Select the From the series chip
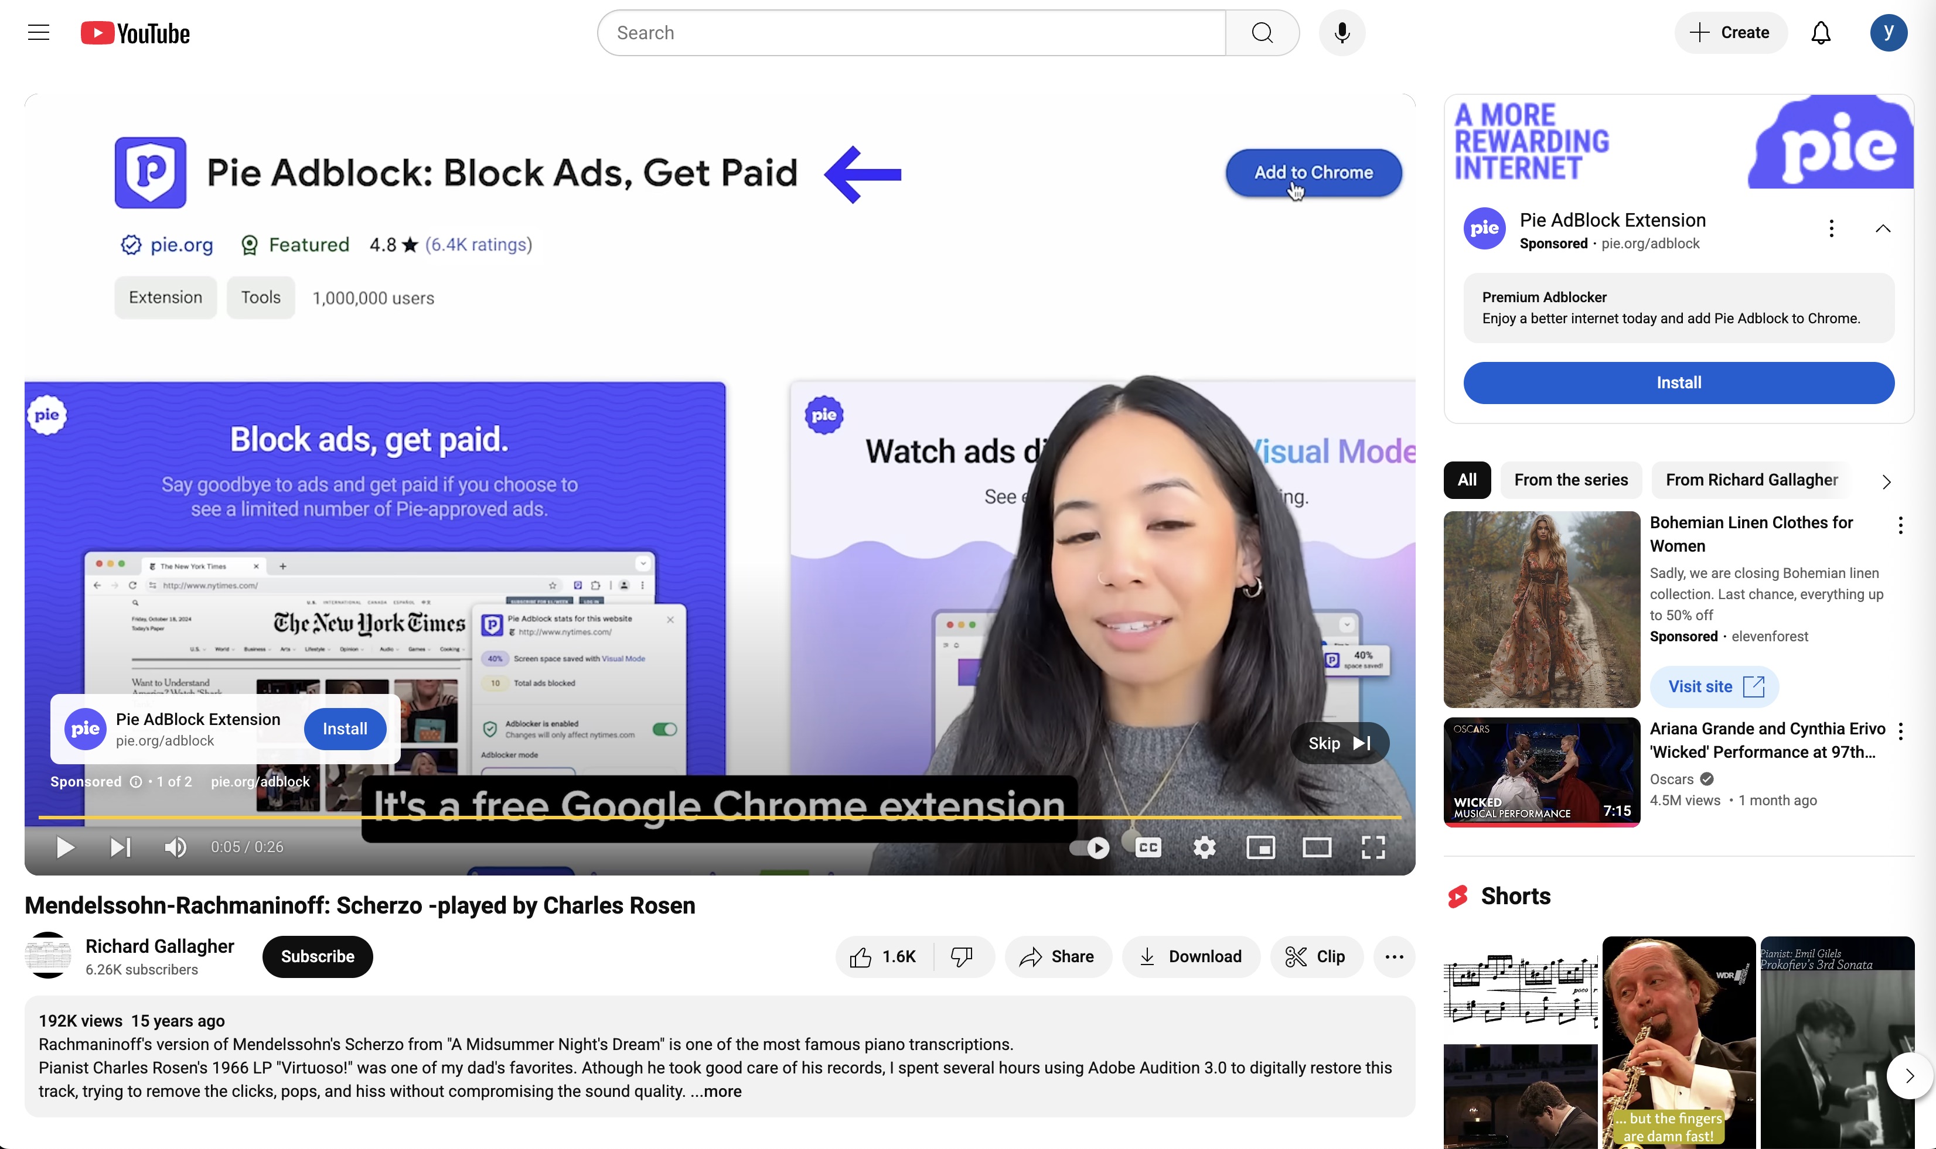 pos(1570,480)
